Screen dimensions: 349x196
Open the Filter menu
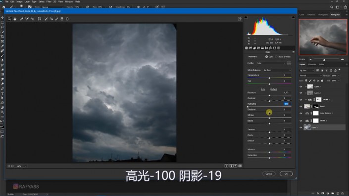click(x=49, y=1)
